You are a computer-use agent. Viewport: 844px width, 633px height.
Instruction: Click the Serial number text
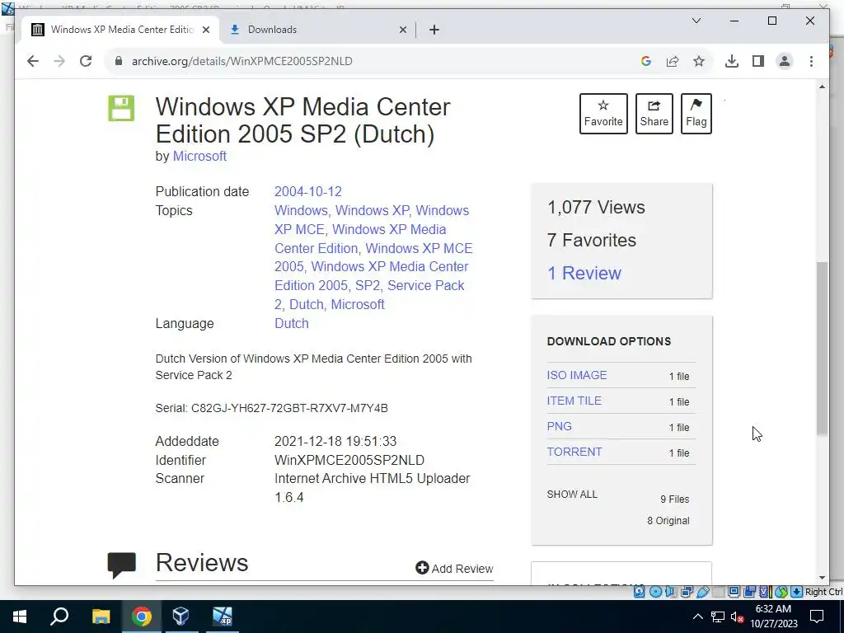(271, 408)
